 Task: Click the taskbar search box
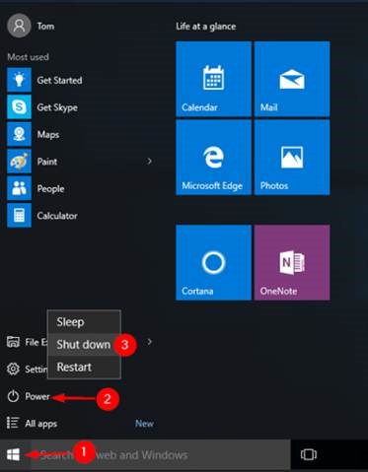pos(161,455)
